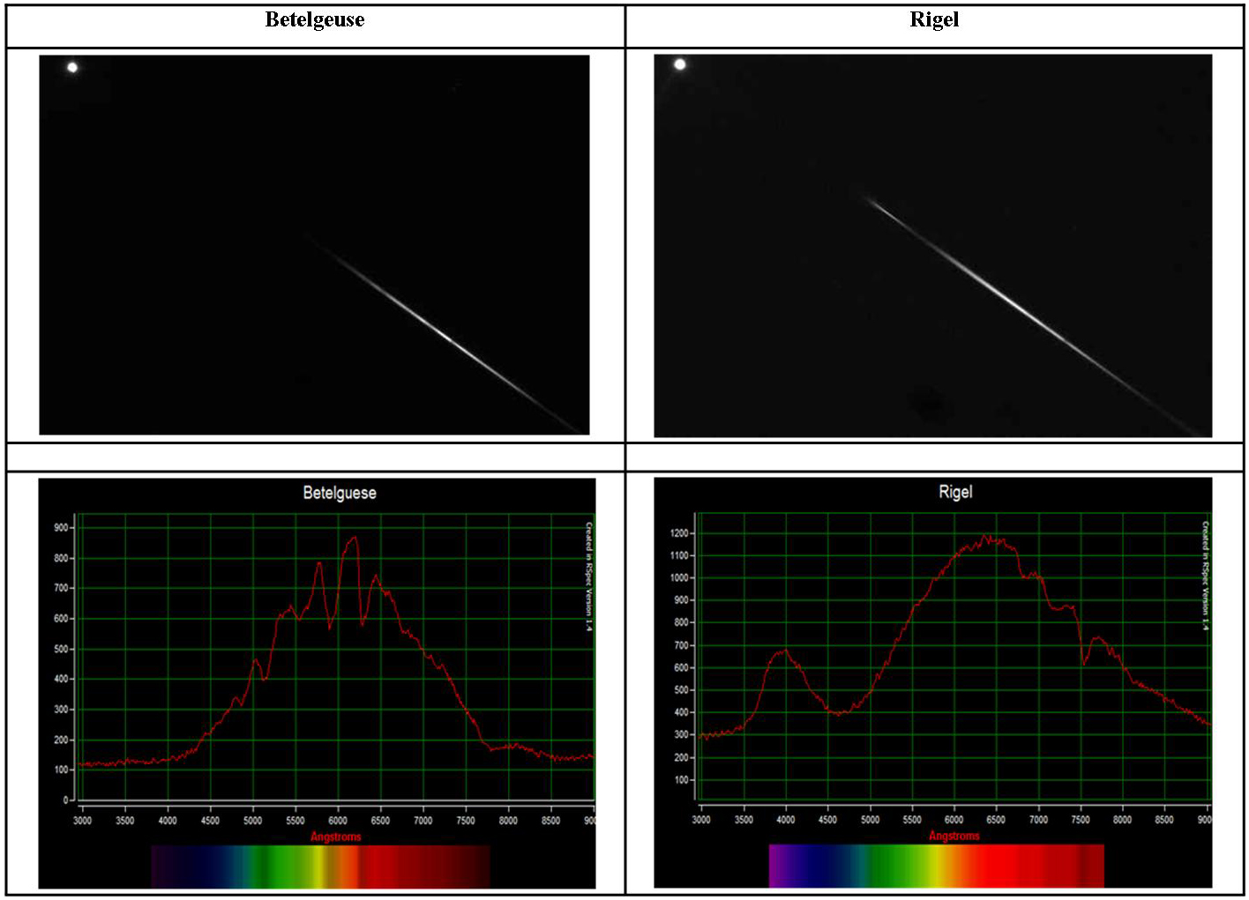This screenshot has height=900, width=1249.
Task: Click the Rigel star image in top-left corner
Action: (681, 64)
